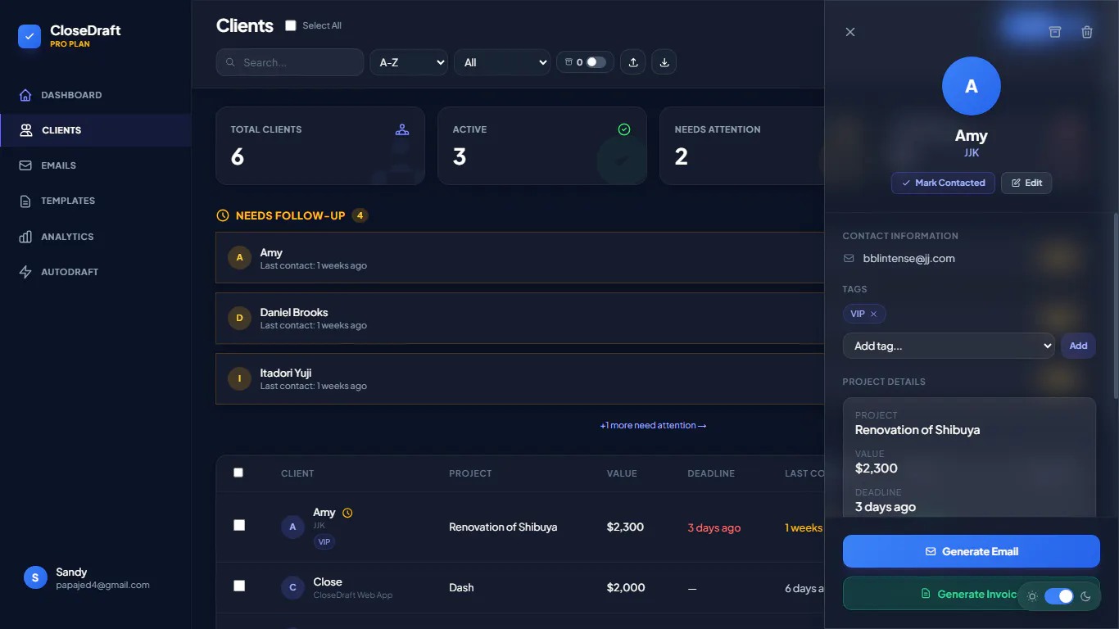Click the VIP tag in Amy's table row
Screen dimensions: 1119x629
point(324,542)
